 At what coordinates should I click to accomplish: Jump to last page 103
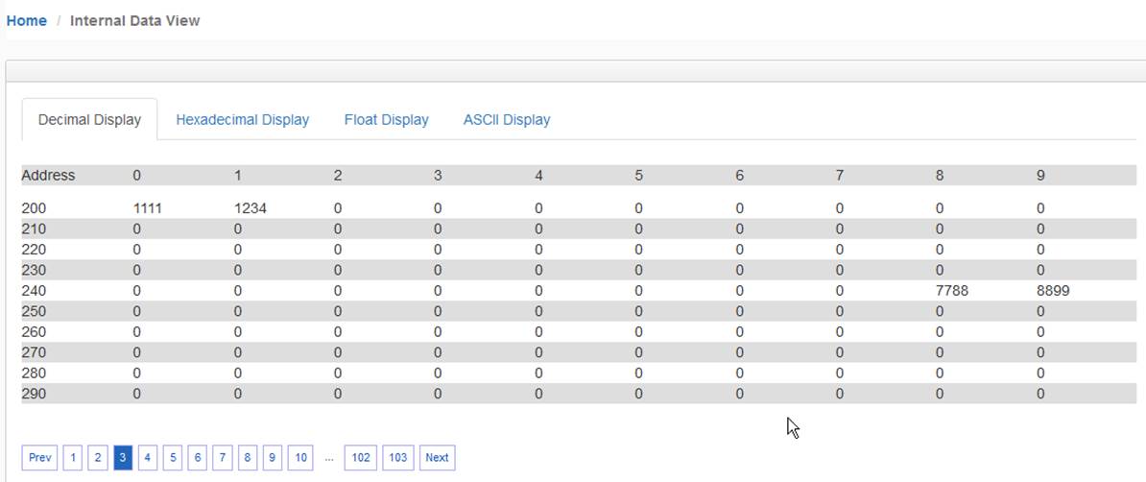(397, 458)
